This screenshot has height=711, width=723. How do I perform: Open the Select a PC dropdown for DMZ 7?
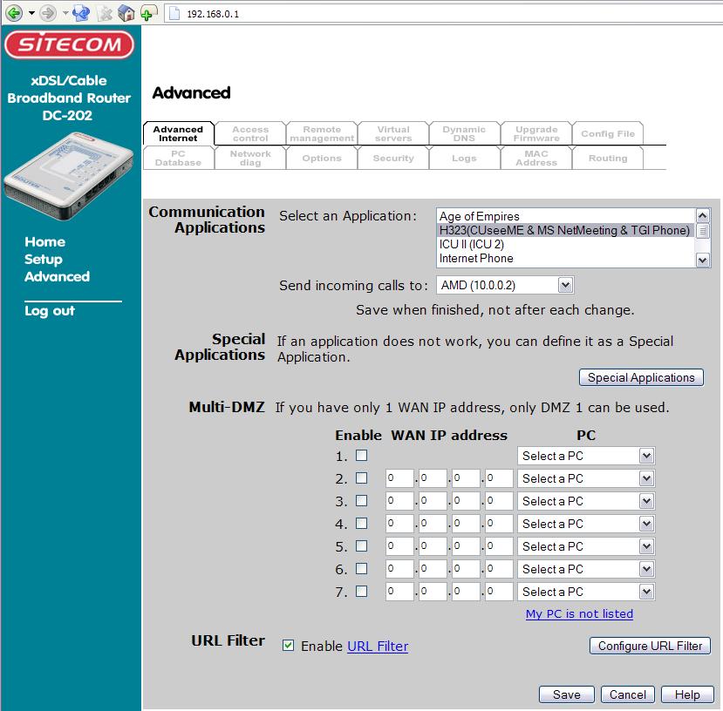tap(585, 592)
